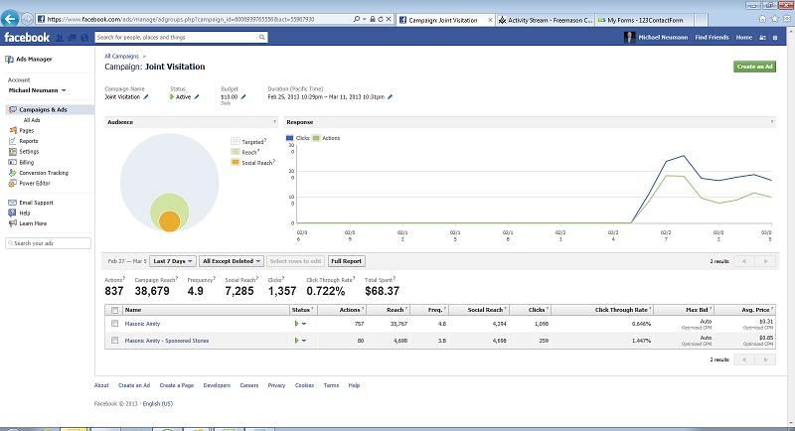
Task: Open friend requests icon in Facebook bar
Action: [60, 38]
